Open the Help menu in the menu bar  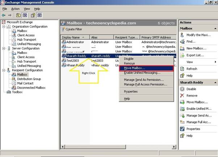coord(37,9)
